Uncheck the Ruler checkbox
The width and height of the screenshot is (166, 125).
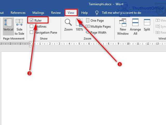coord(32,20)
